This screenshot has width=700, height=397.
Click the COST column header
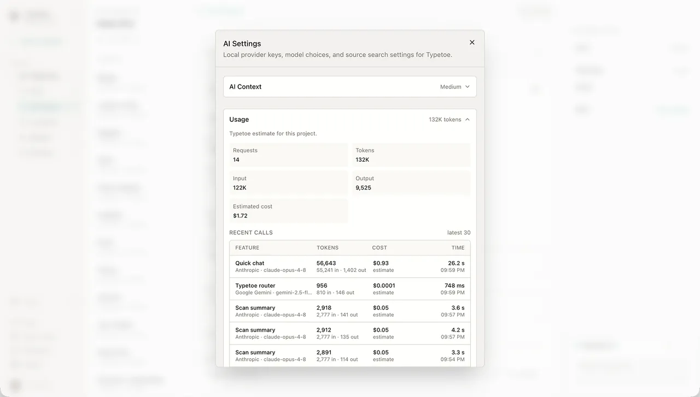(x=380, y=248)
